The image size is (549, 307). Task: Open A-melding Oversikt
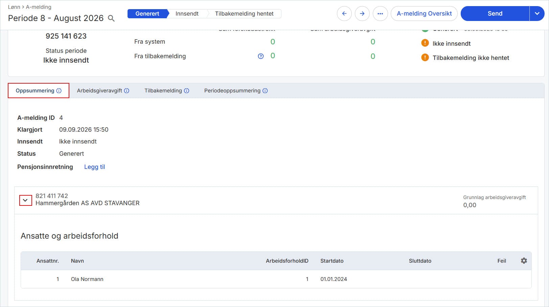pyautogui.click(x=424, y=14)
